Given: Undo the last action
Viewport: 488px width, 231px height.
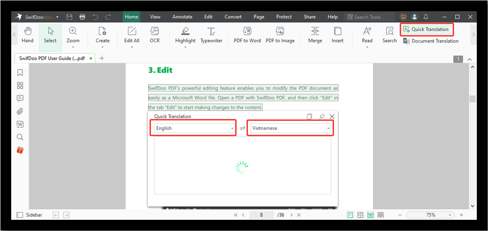Looking at the screenshot, I should tap(95, 17).
